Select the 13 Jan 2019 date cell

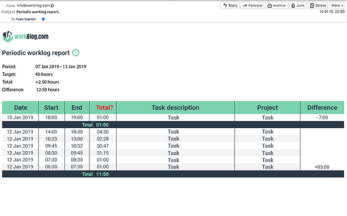point(20,117)
